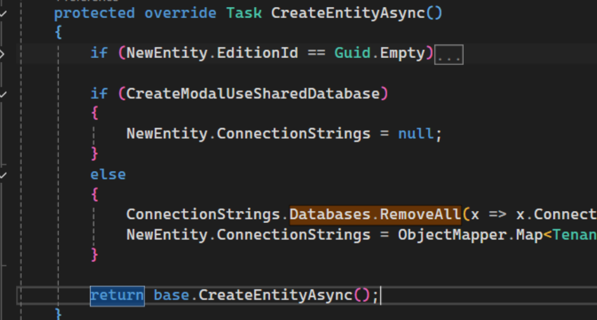
Task: Click the base.CreateEntityAsync call
Action: 260,295
